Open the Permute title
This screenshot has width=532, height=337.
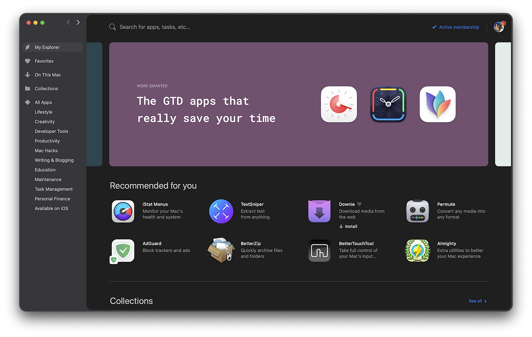pos(446,204)
